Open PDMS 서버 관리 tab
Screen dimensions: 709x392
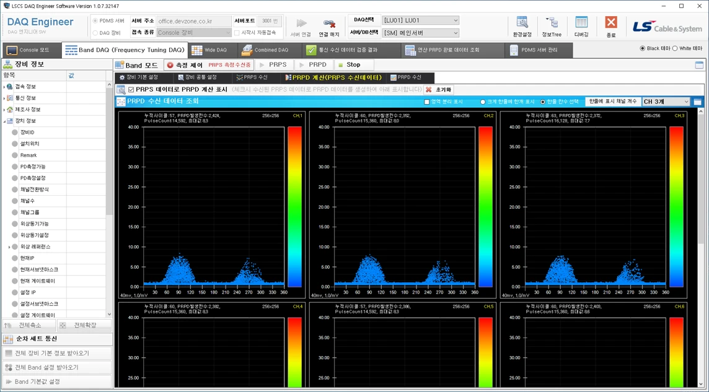coord(539,50)
